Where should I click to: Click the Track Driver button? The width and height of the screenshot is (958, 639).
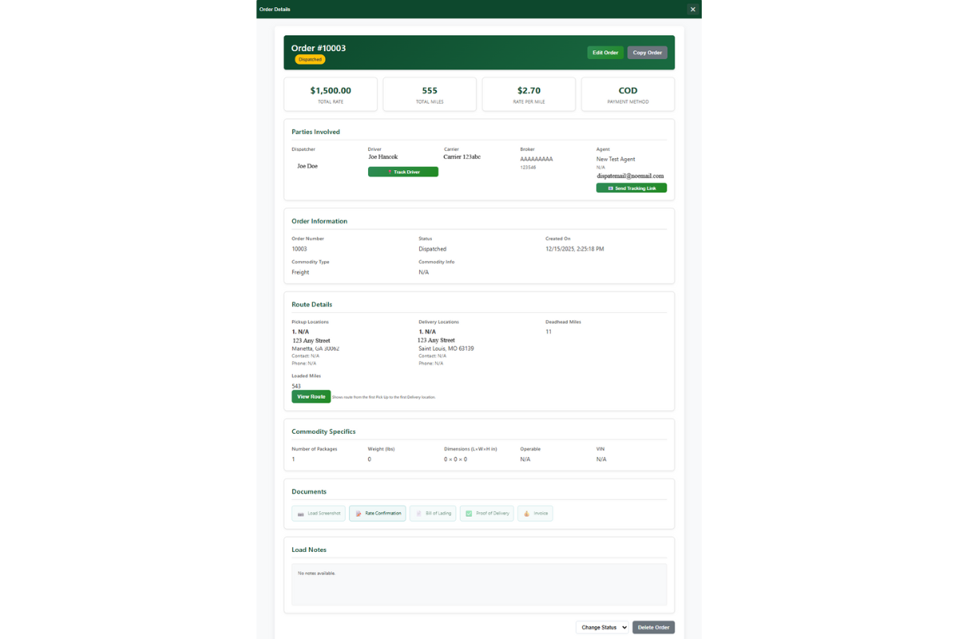(402, 171)
